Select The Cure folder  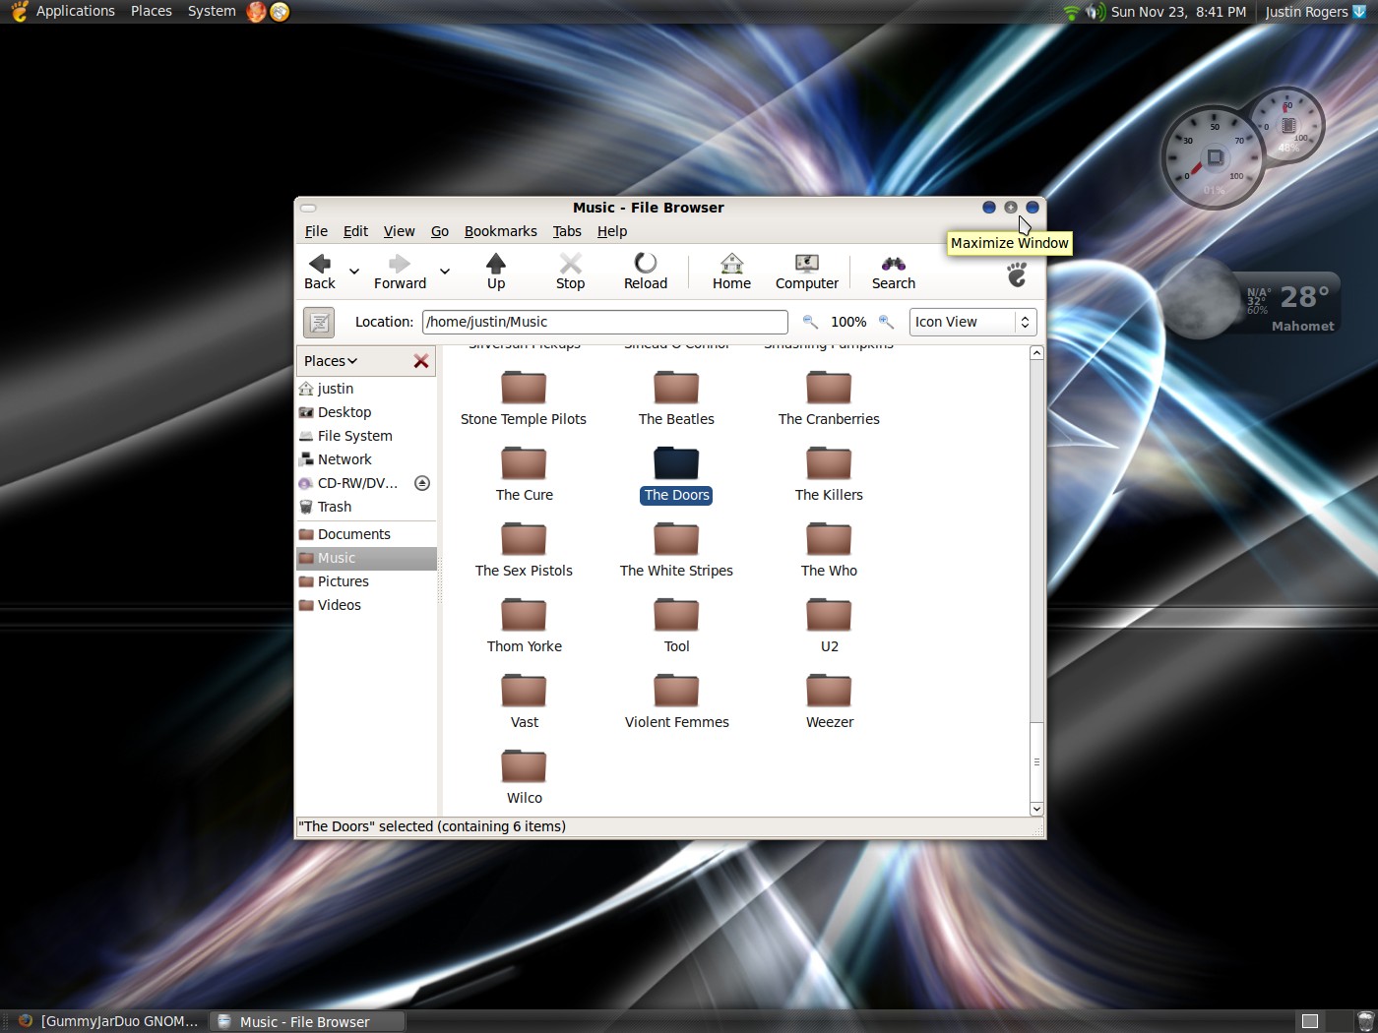click(x=524, y=474)
